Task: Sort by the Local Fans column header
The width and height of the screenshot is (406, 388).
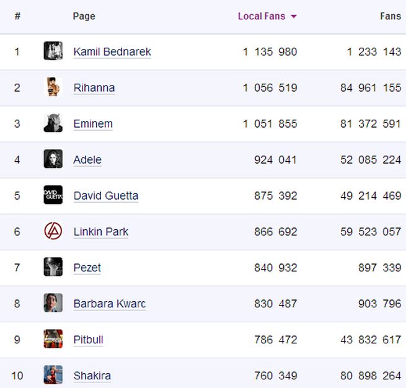Action: tap(261, 16)
